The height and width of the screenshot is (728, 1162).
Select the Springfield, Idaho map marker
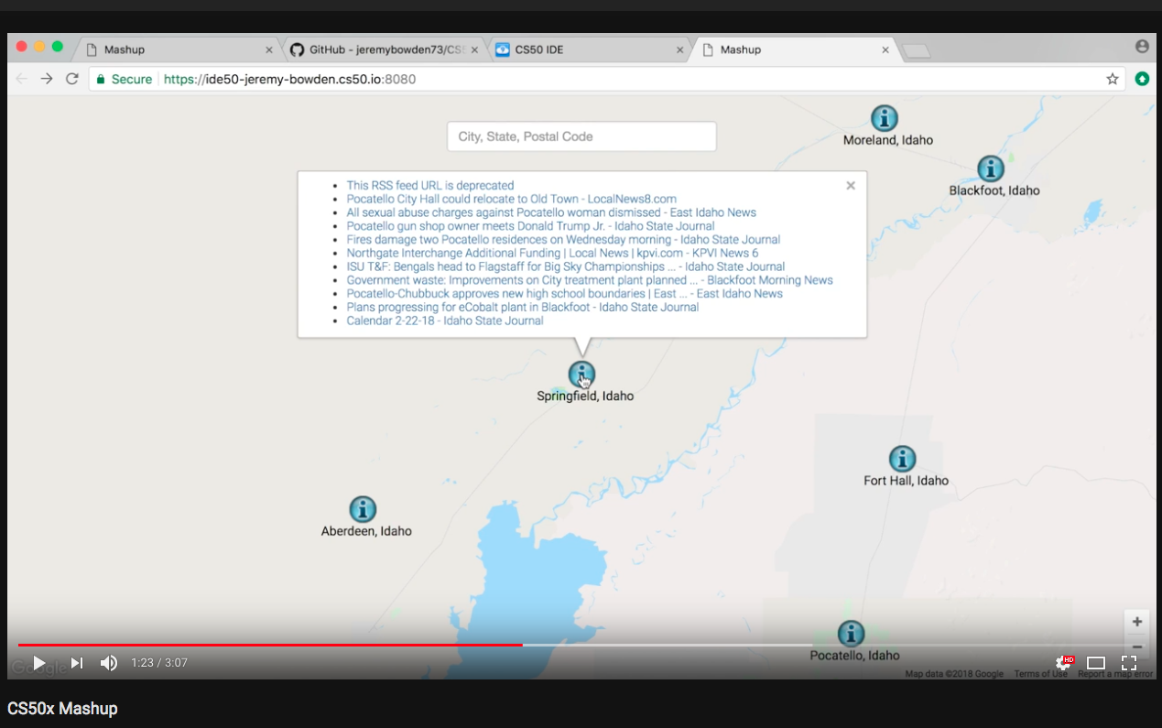tap(581, 374)
